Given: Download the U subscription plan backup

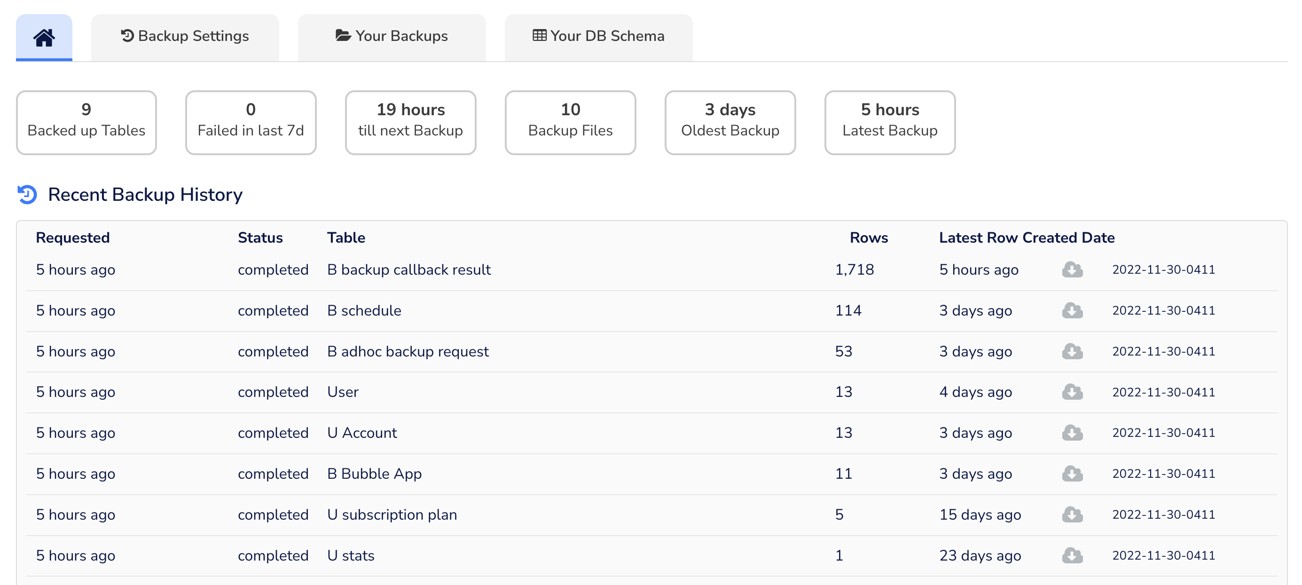Looking at the screenshot, I should 1072,515.
